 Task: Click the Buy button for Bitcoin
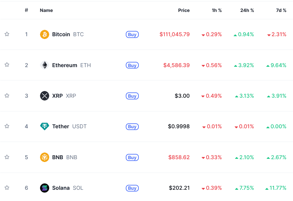132,34
